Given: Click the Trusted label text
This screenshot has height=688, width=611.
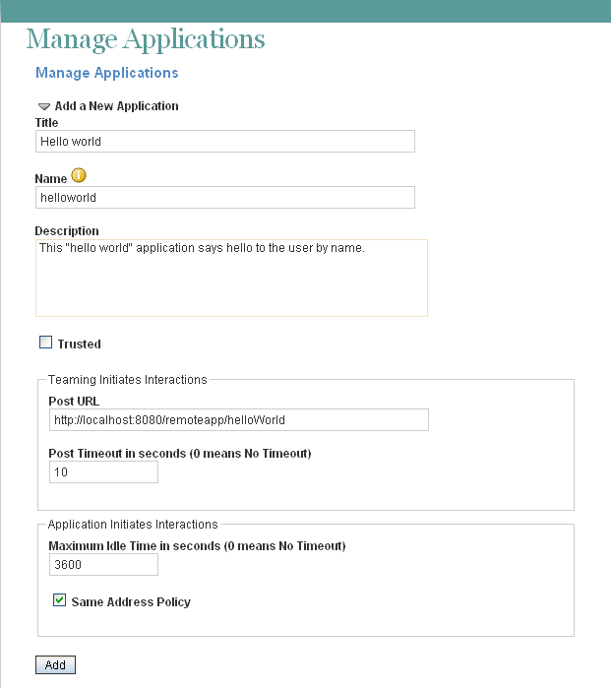Looking at the screenshot, I should [x=79, y=344].
